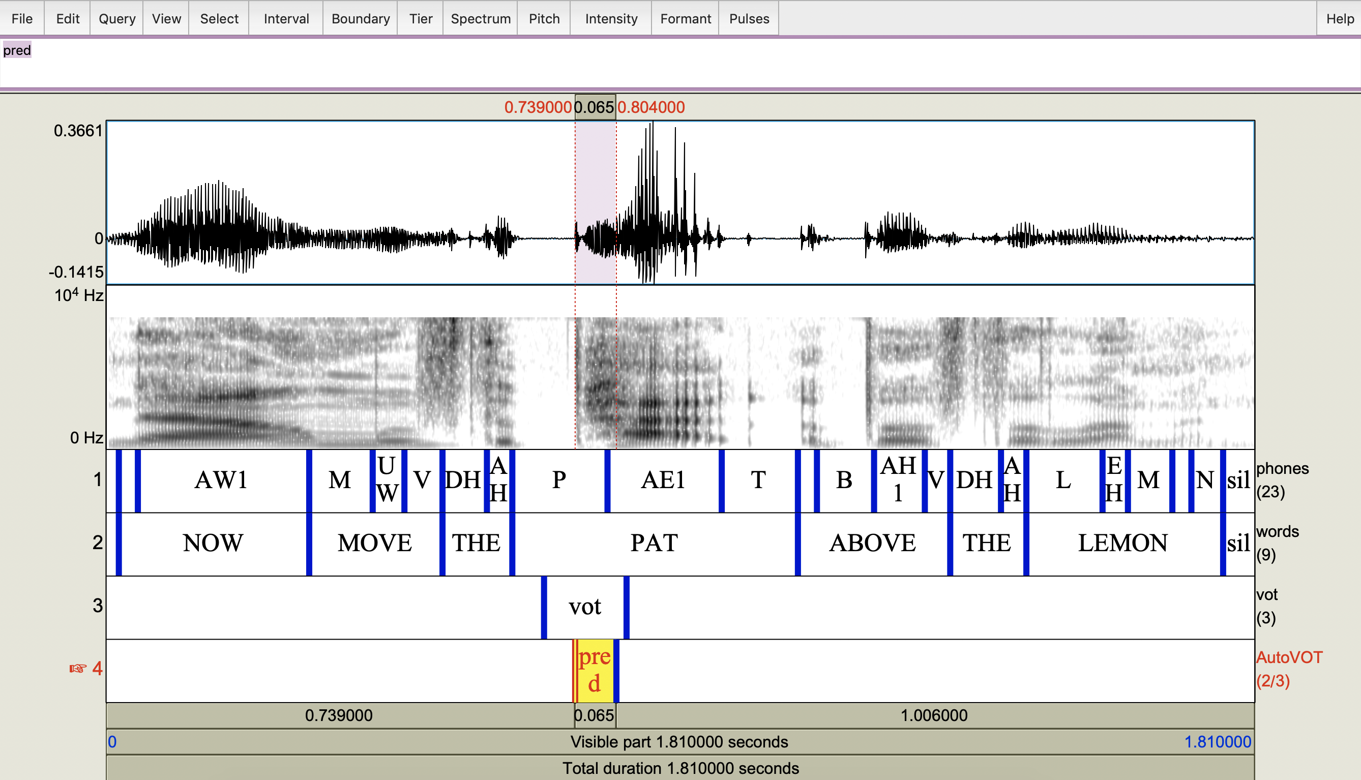Select the vot interval in tier 3
The image size is (1361, 780).
(585, 607)
